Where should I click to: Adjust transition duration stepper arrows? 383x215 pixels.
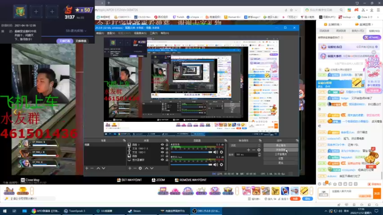pyautogui.click(x=259, y=154)
